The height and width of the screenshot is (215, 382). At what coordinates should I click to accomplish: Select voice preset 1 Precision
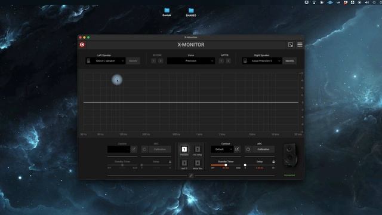point(184,149)
